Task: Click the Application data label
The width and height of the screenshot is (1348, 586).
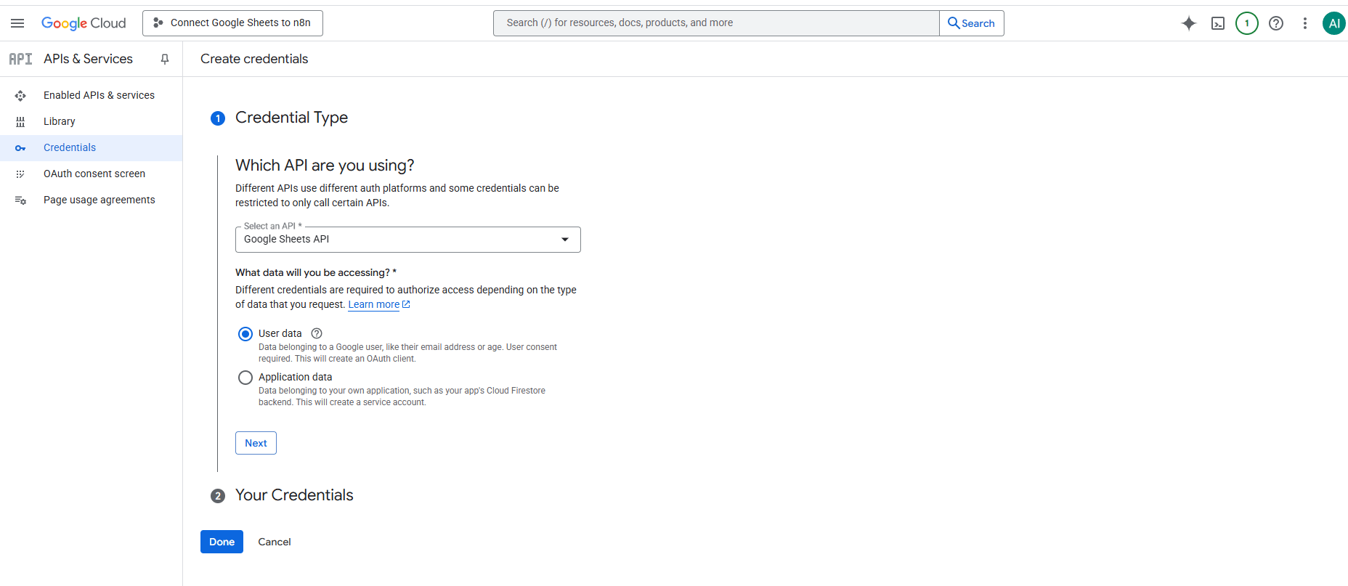Action: 295,377
